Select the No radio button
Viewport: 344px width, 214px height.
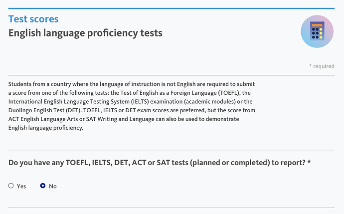tap(43, 186)
